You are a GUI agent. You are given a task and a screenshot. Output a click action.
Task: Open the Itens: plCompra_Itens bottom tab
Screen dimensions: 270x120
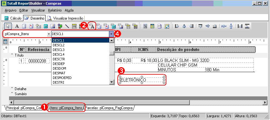(66, 108)
